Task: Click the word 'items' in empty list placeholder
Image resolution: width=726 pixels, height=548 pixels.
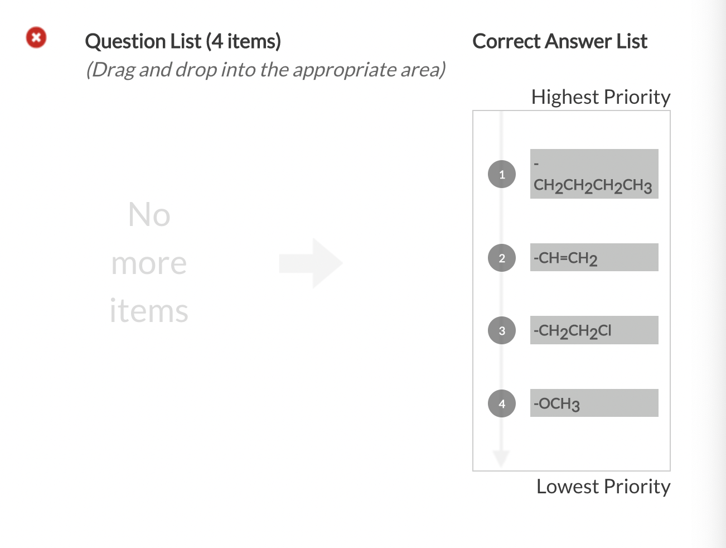Action: 149,311
